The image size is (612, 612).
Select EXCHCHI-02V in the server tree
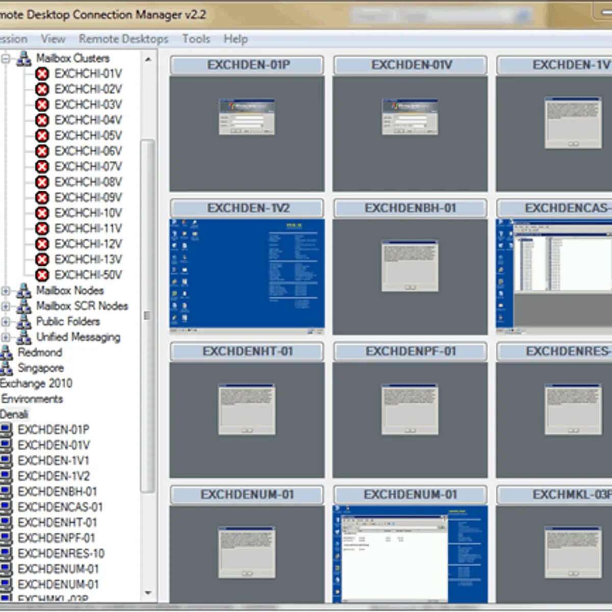[88, 89]
